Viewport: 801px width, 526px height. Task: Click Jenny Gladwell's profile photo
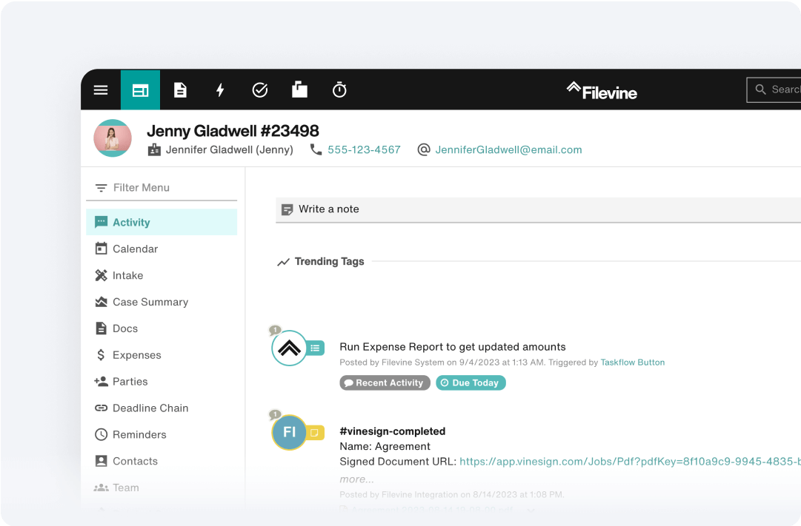pos(113,138)
